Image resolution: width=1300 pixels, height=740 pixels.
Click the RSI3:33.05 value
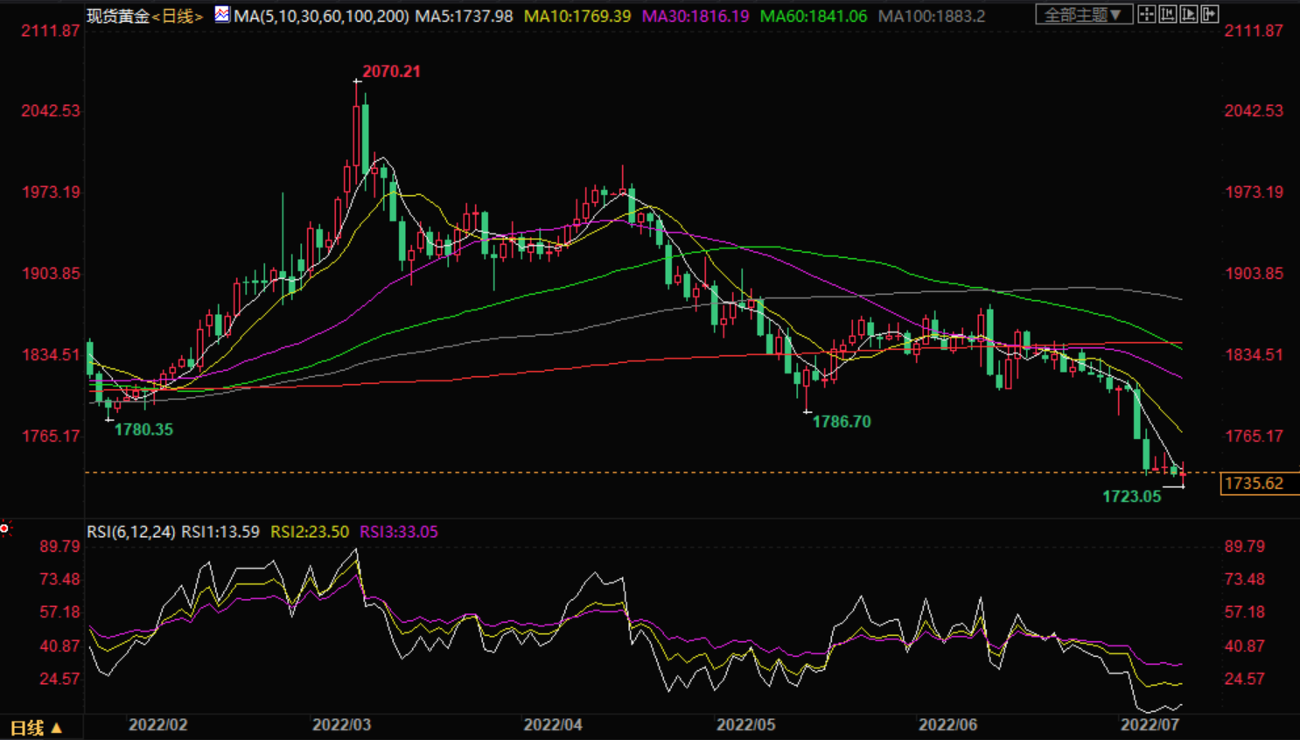(x=399, y=532)
